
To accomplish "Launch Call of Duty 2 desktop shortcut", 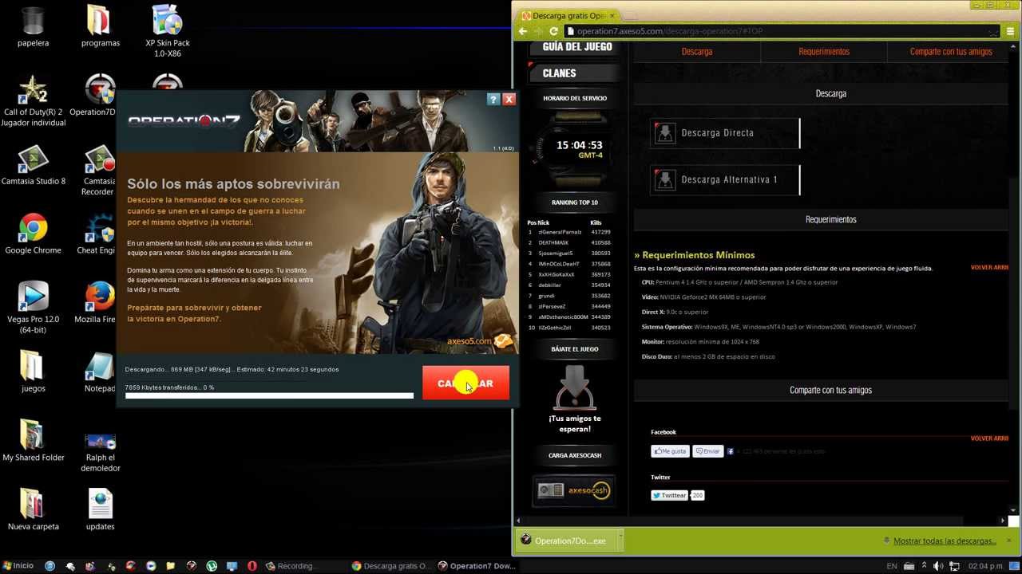I will pyautogui.click(x=33, y=100).
